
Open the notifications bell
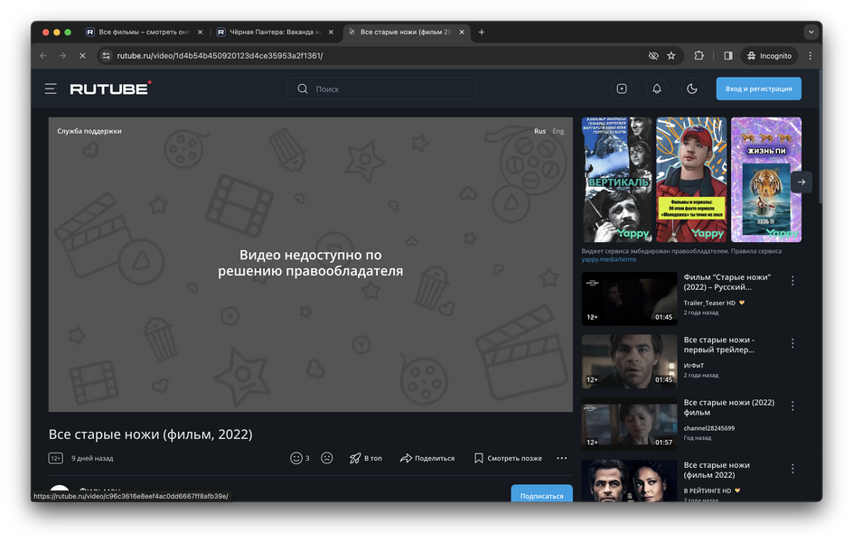[657, 89]
